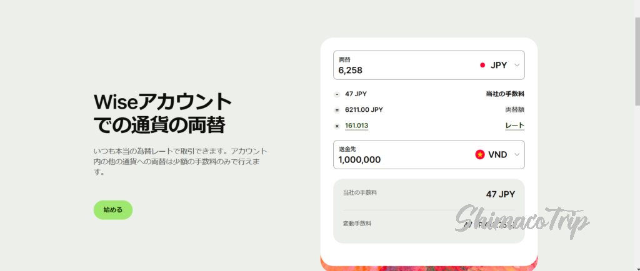Click the 両替額 label
The width and height of the screenshot is (640, 271).
tap(514, 110)
